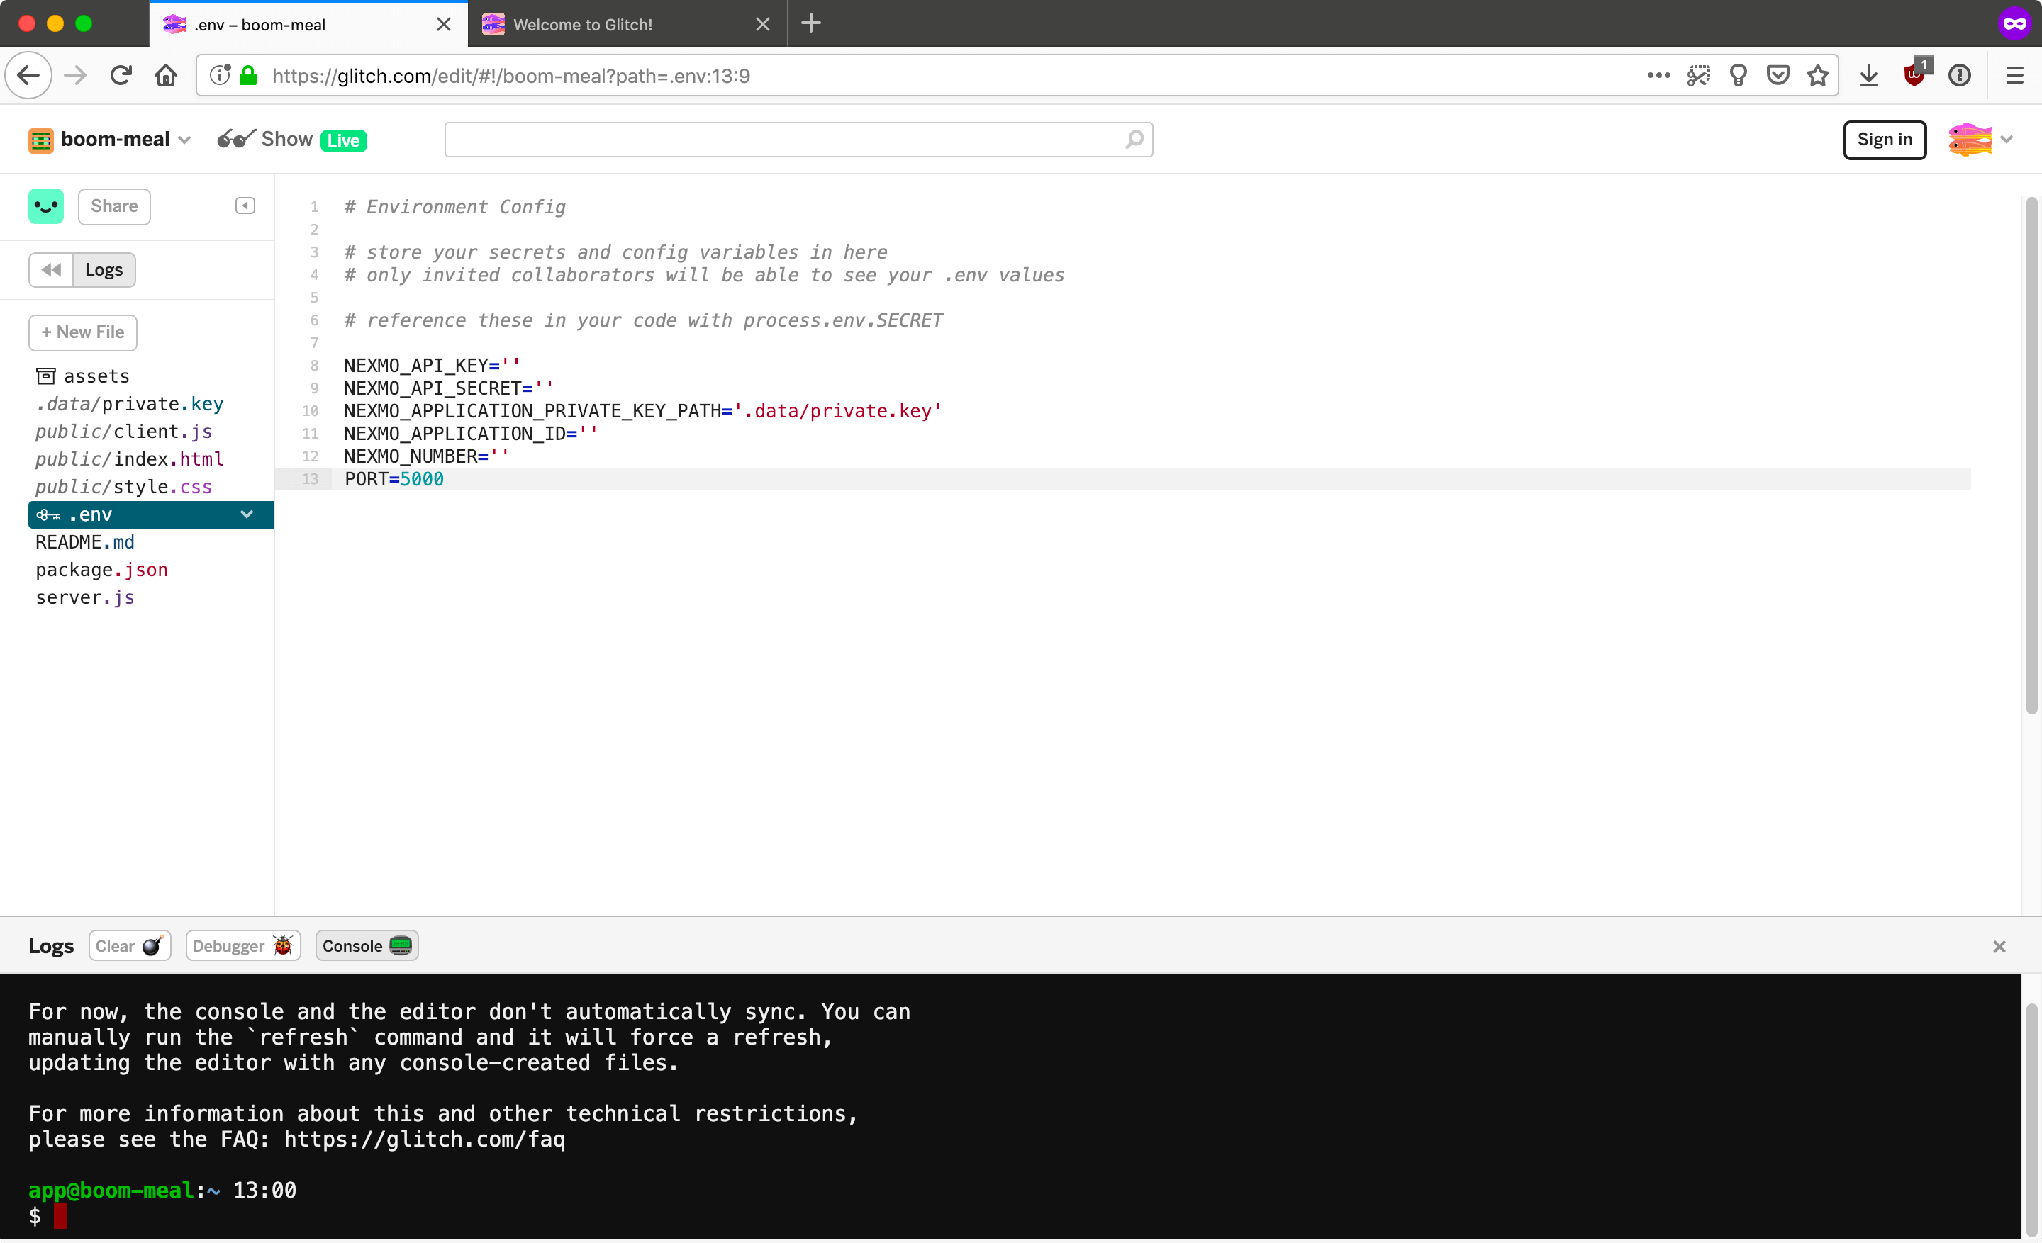Click the NEXMO_API_SECRET line

(448, 388)
